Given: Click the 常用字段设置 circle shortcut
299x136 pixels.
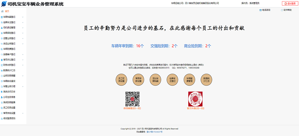Looking at the screenshot, I should click(x=138, y=80).
